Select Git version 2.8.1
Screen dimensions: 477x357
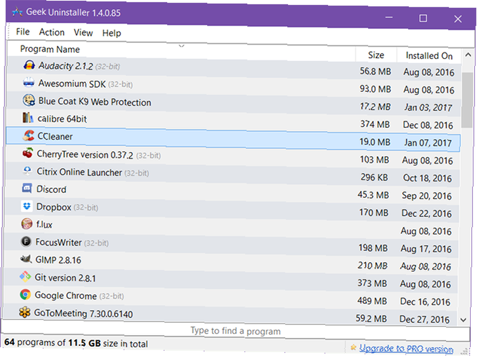point(65,278)
